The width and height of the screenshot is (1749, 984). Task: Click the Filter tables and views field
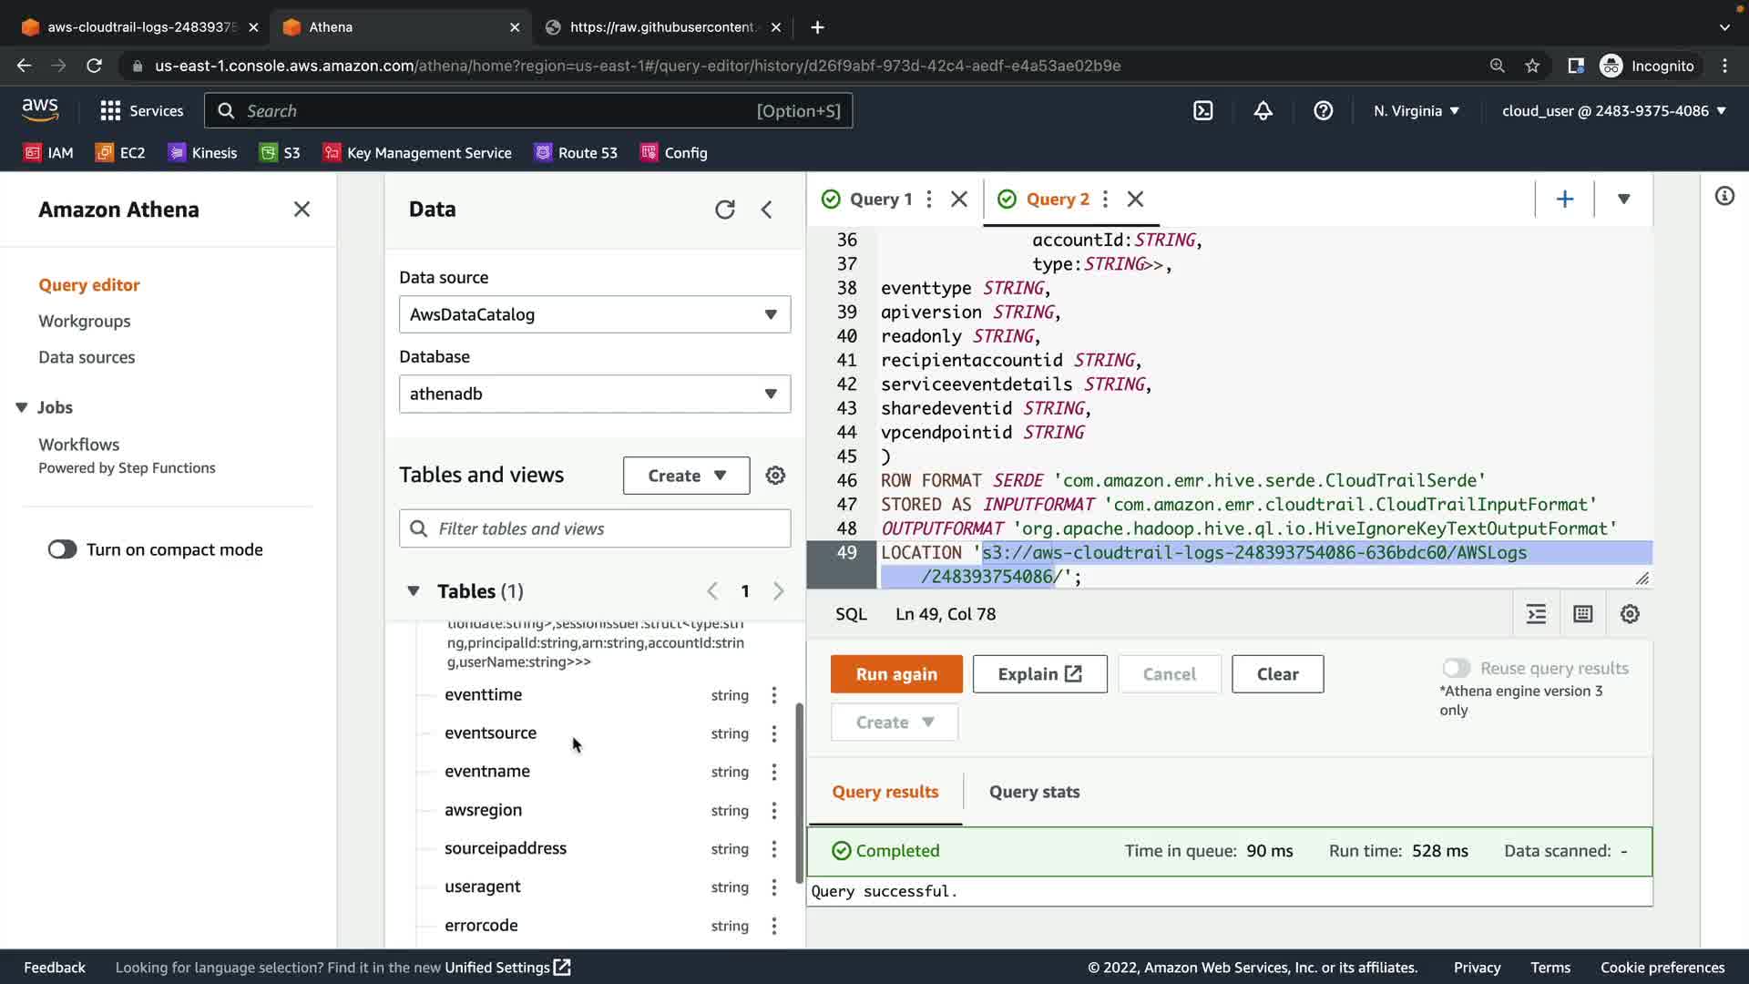pyautogui.click(x=594, y=528)
